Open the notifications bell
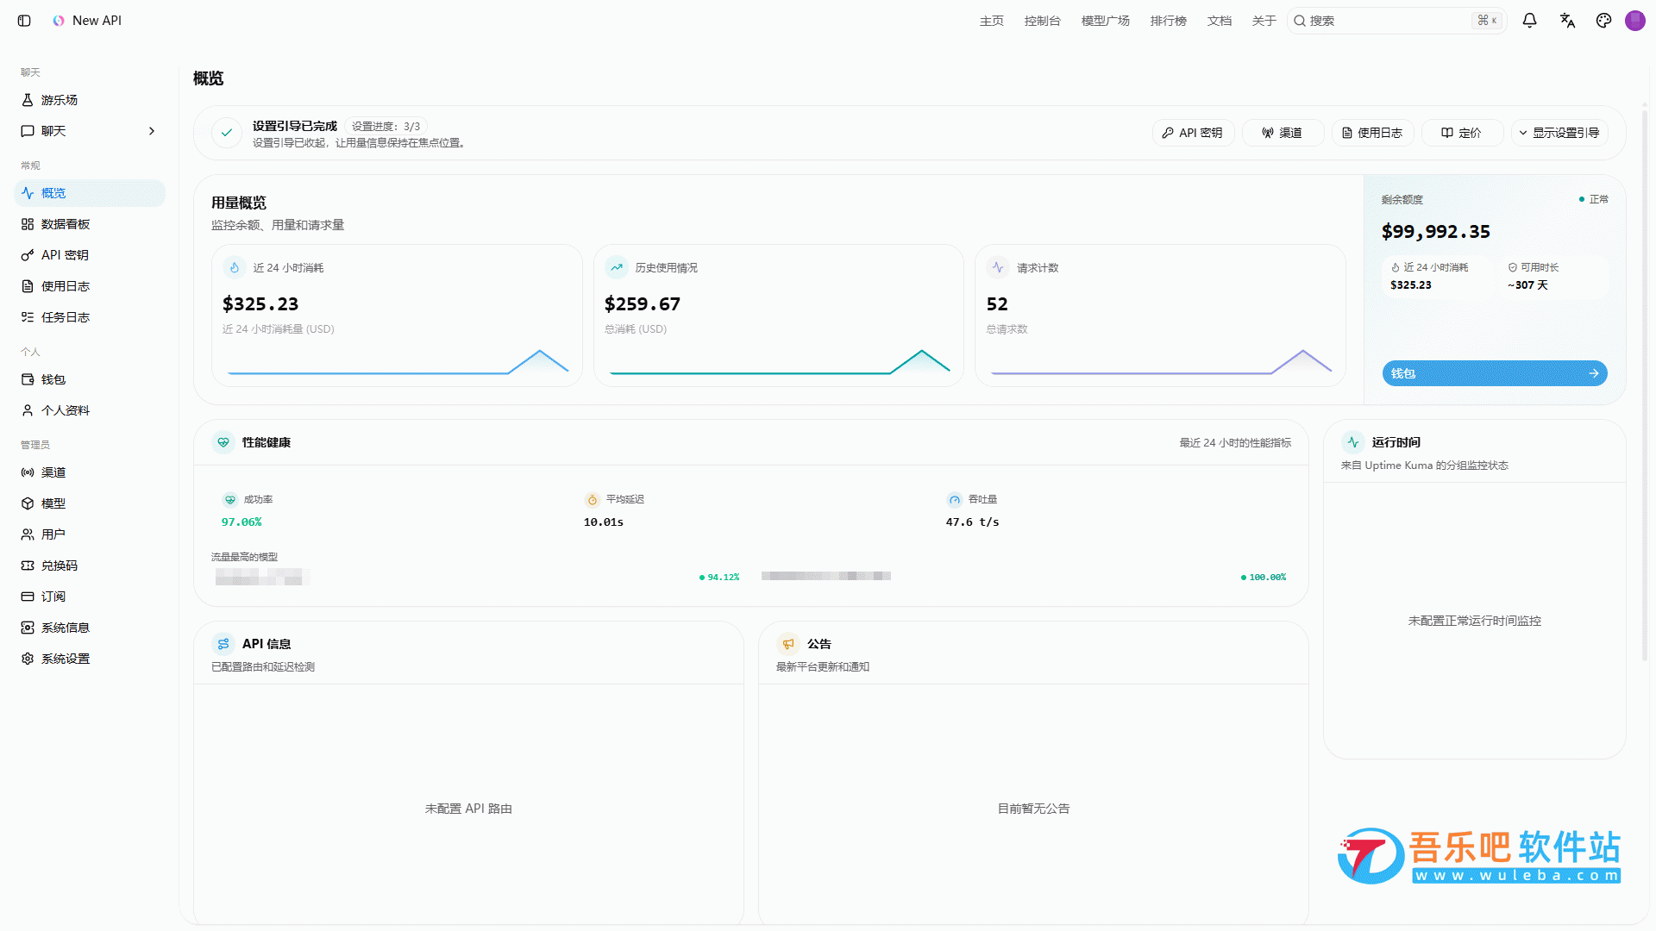 (1529, 21)
